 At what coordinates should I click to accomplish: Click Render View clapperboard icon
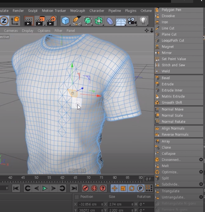[29, 21]
